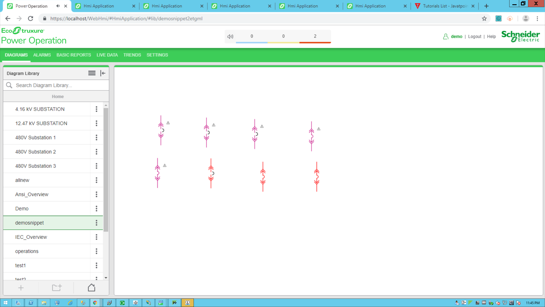This screenshot has height=307, width=545.
Task: Click the Logout link
Action: point(475,36)
